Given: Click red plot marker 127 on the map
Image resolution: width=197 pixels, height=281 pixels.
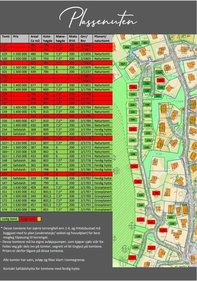Looking at the screenshot, I should click(x=151, y=248).
